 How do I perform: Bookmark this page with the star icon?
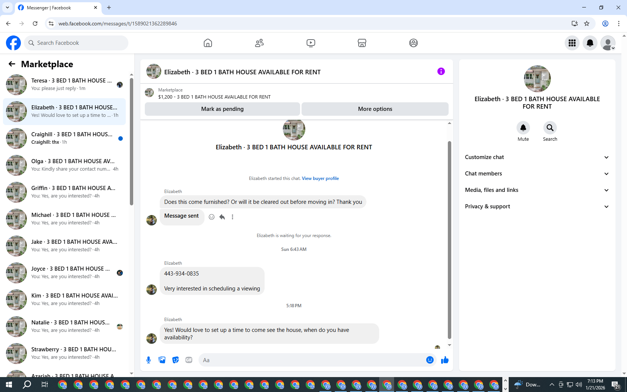pyautogui.click(x=587, y=24)
